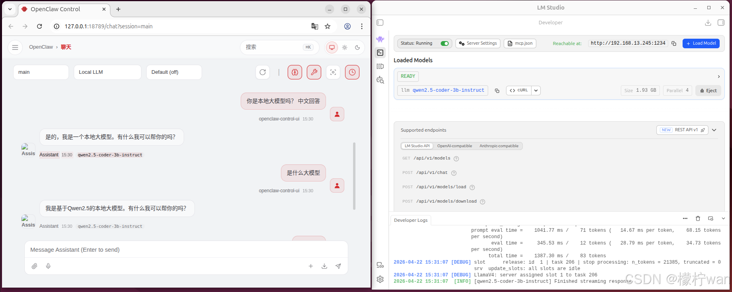
Task: Start voice input with the microphone icon
Action: click(48, 266)
